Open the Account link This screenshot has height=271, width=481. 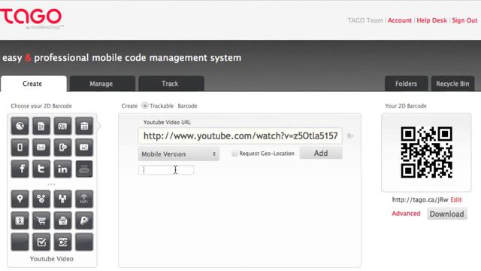click(400, 20)
